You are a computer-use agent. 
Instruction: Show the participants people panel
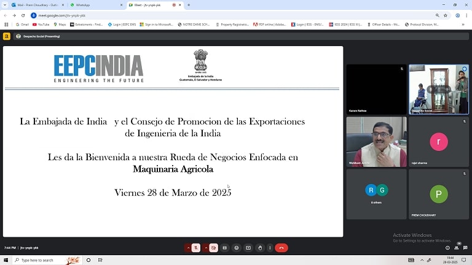pos(457,248)
